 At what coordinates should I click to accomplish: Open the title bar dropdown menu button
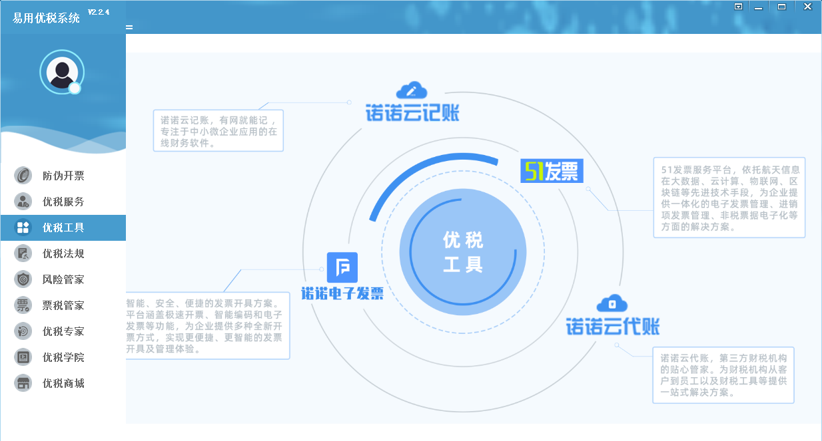(738, 7)
